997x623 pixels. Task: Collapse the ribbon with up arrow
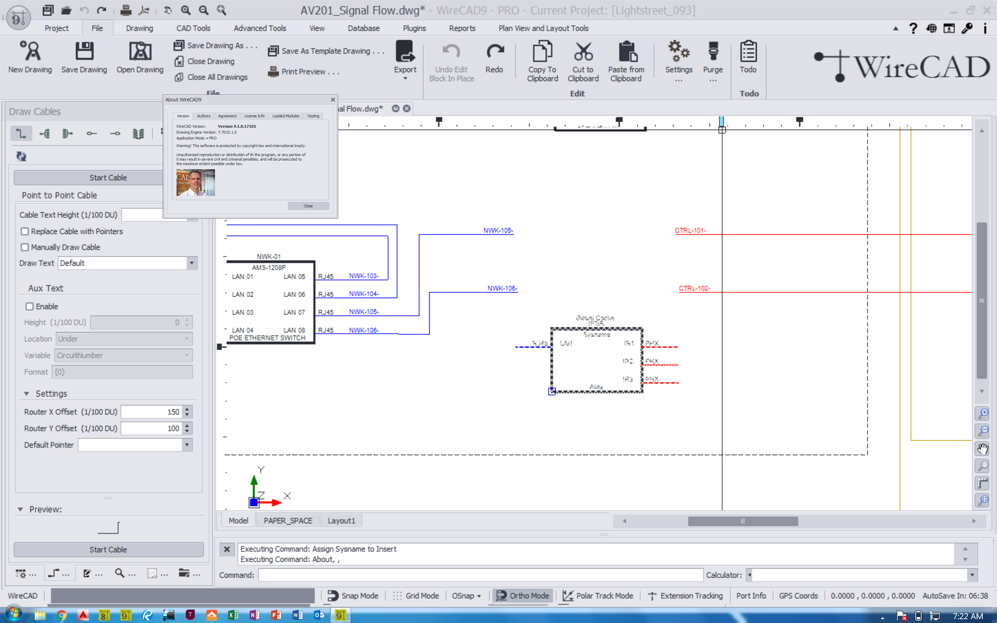896,28
